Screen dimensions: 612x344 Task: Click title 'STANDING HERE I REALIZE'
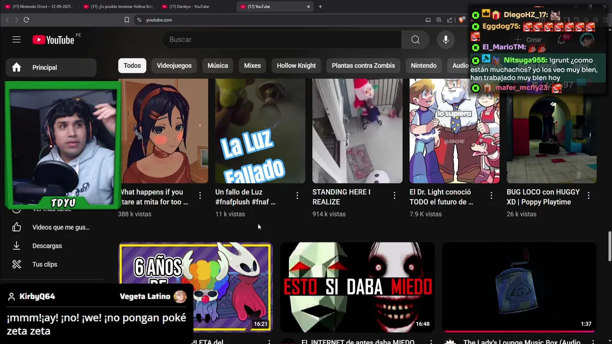click(x=341, y=197)
